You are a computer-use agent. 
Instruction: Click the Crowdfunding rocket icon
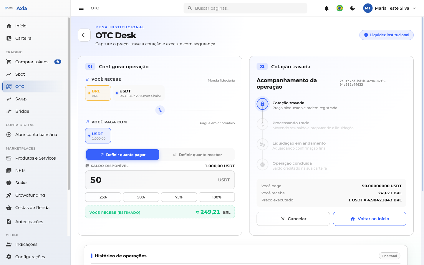click(9, 195)
